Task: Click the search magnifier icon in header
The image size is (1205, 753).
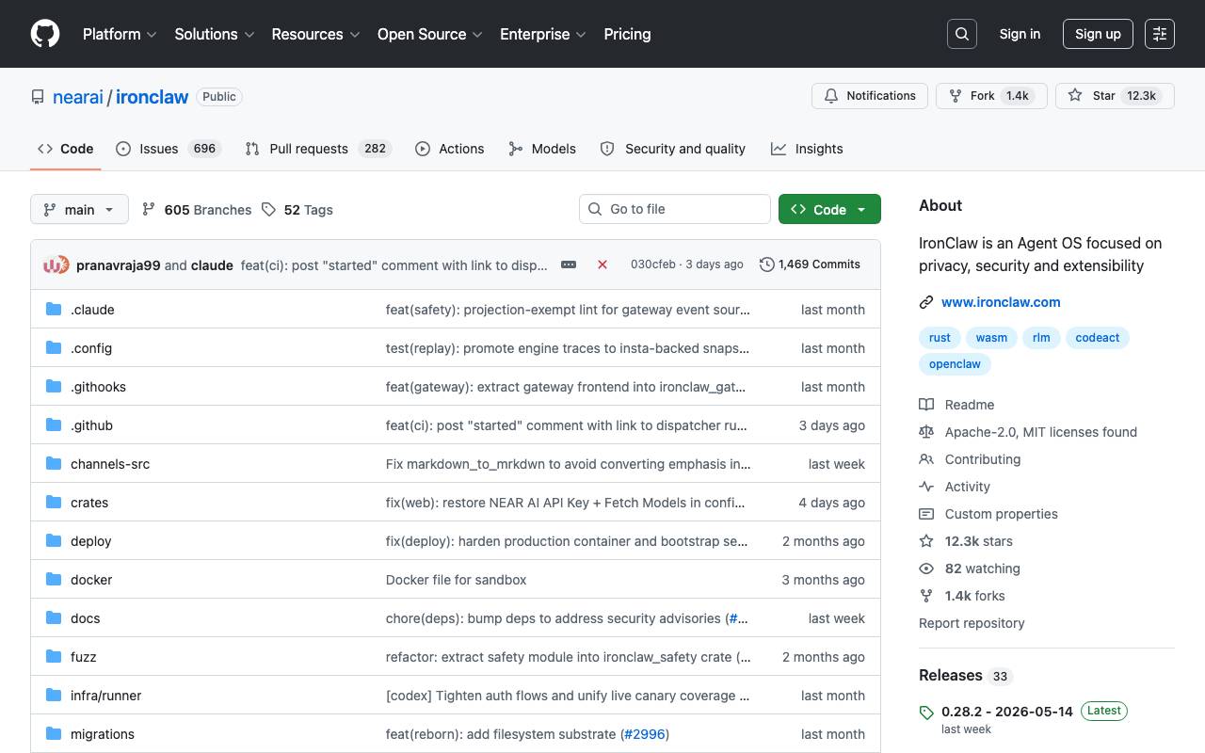Action: tap(962, 34)
